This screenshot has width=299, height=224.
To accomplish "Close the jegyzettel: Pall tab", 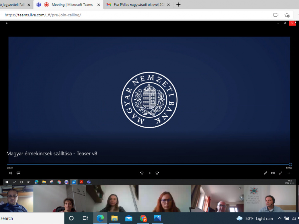I will (x=29, y=5).
